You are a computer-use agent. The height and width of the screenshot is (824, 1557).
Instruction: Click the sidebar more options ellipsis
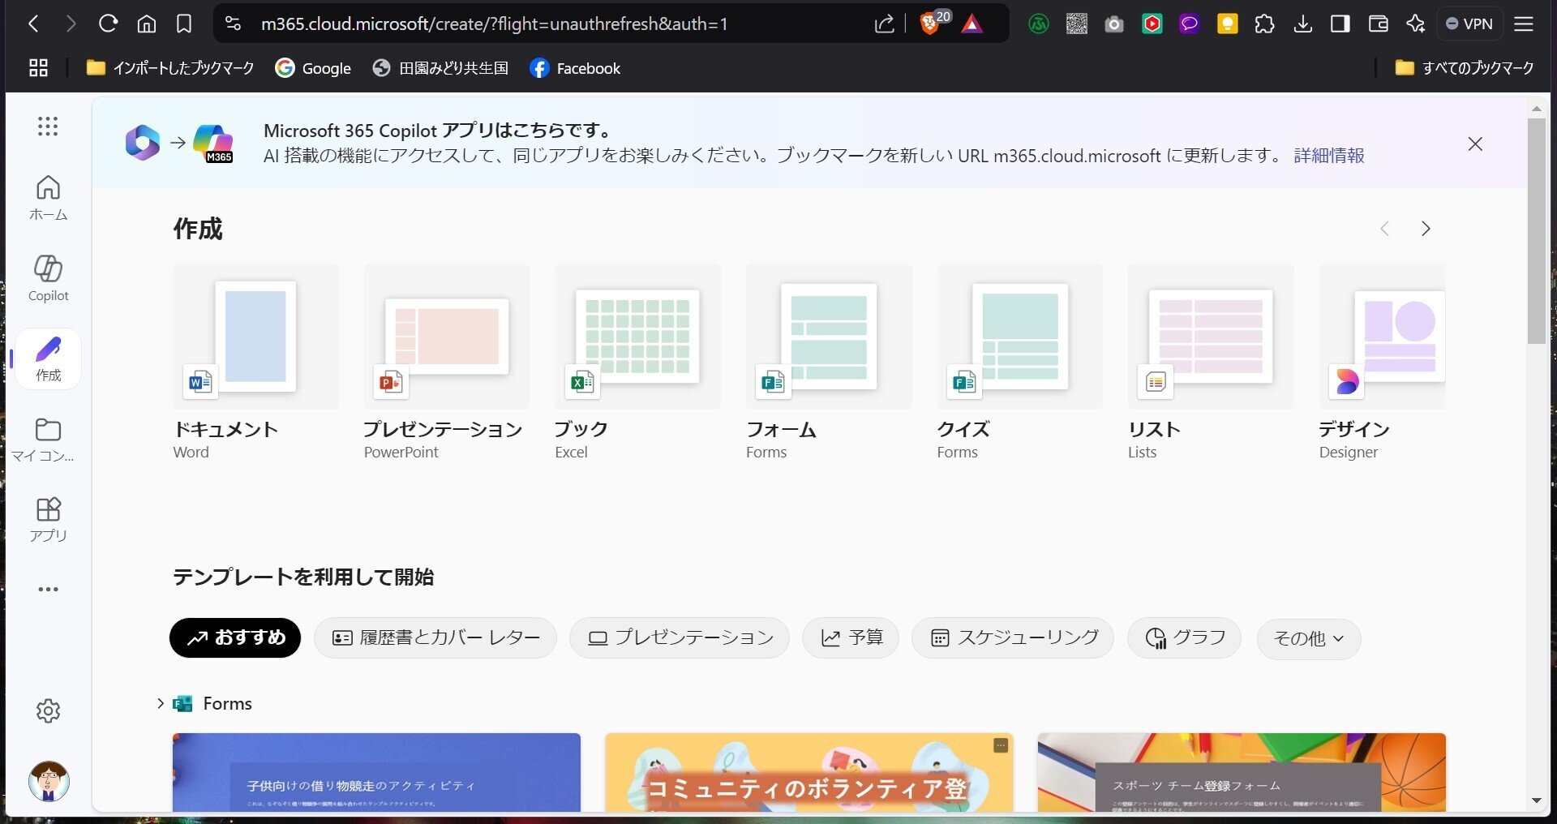tap(48, 590)
